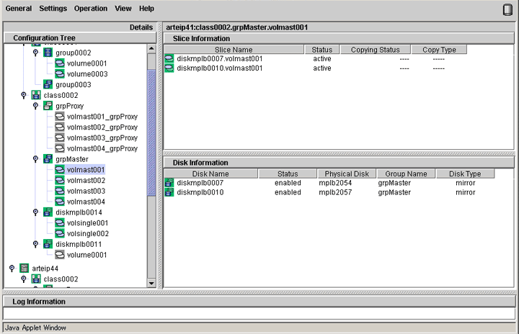Click the Physical Disk column header
This screenshot has height=334, width=519.
(x=347, y=173)
